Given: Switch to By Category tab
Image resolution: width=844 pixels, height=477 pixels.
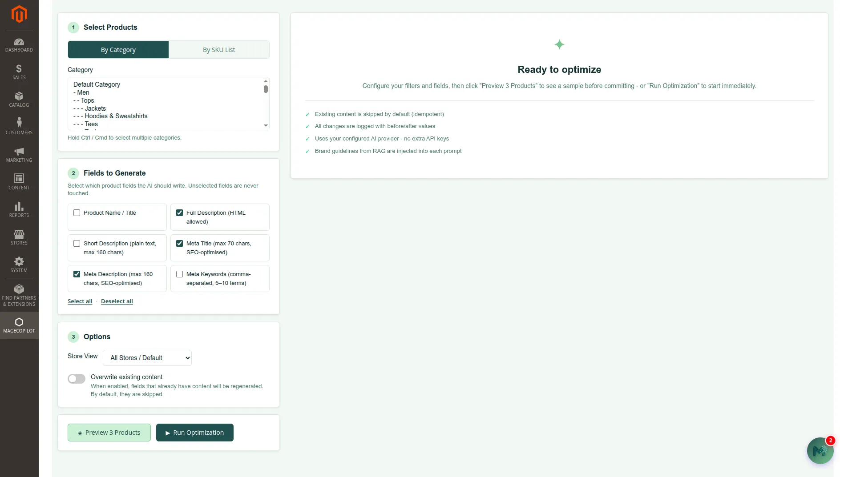Looking at the screenshot, I should coord(118,50).
